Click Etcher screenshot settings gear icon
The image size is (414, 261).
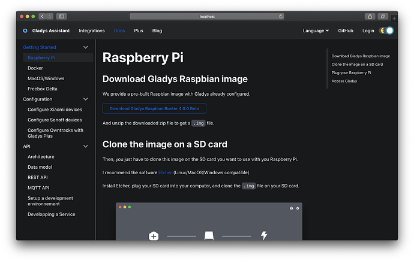[x=298, y=208]
